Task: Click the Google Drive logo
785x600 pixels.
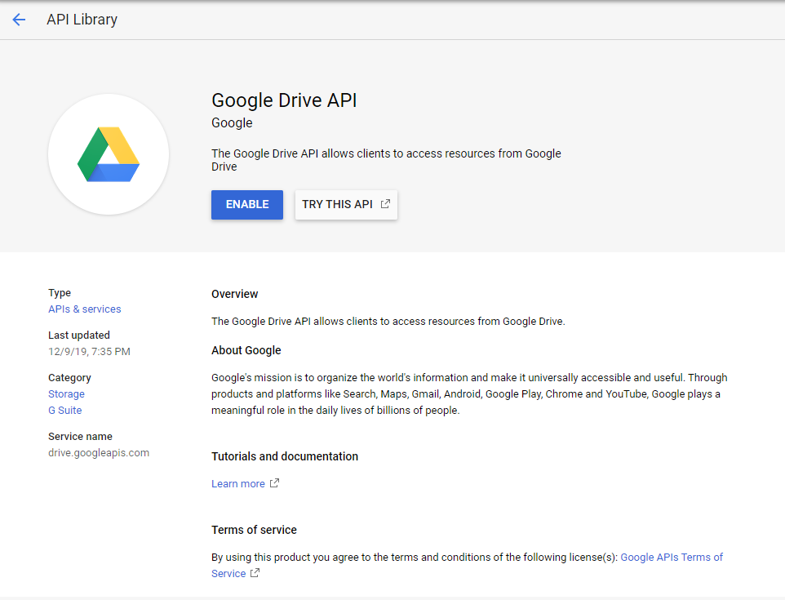Action: (109, 154)
